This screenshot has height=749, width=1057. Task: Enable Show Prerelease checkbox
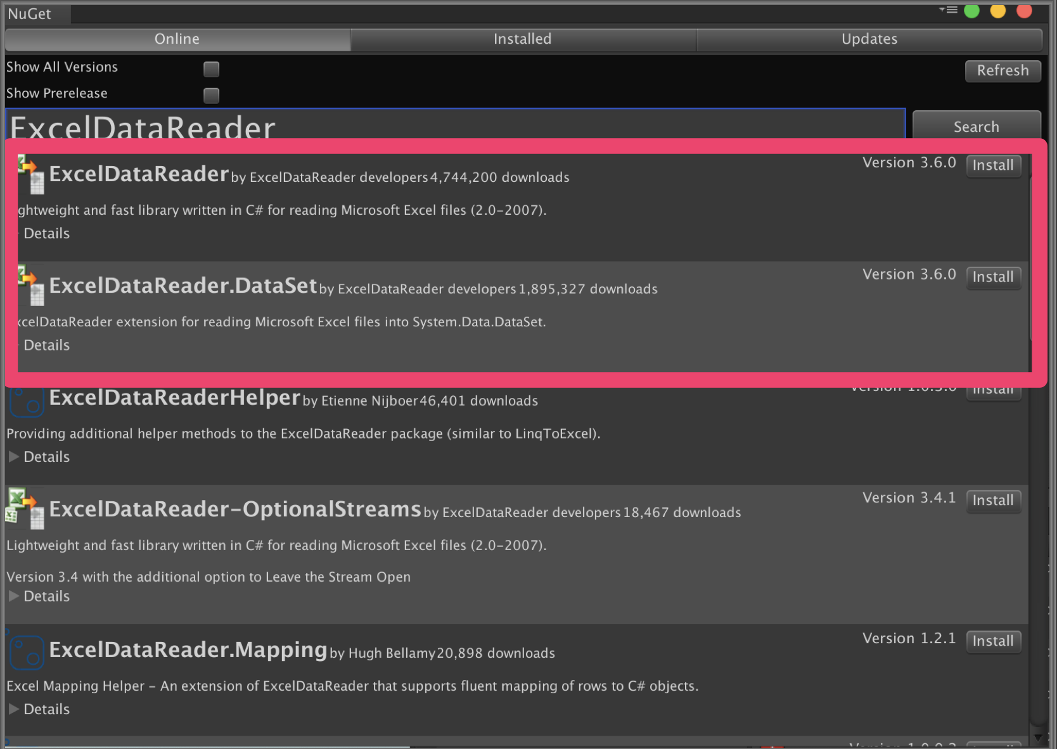tap(211, 95)
